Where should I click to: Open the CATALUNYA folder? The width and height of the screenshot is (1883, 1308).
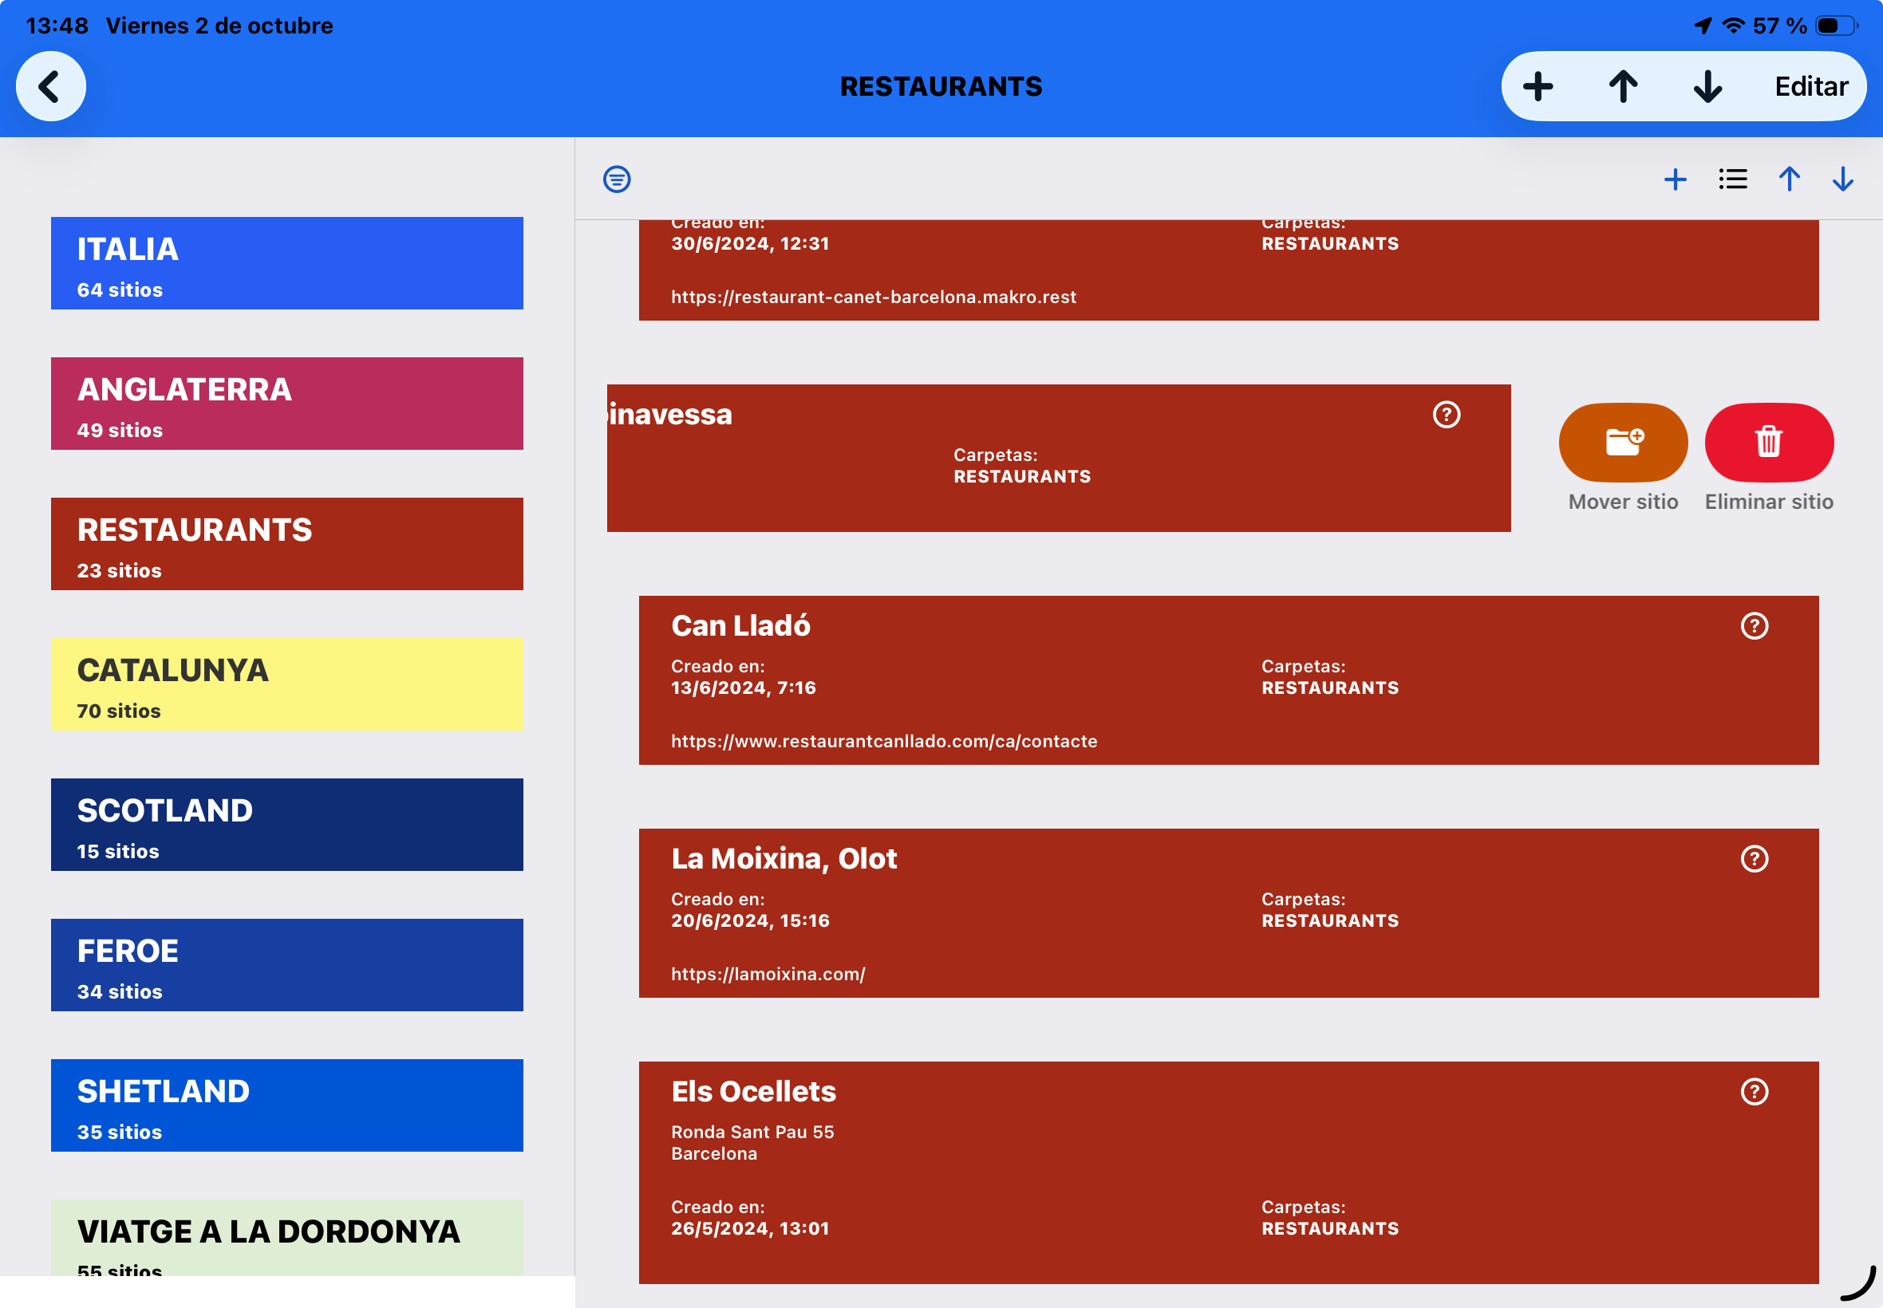(x=287, y=684)
